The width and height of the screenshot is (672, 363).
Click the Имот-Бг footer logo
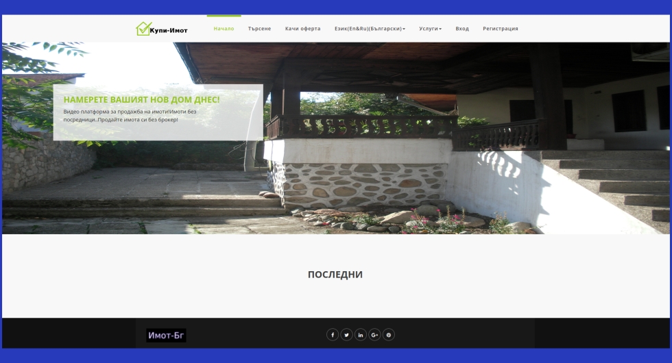click(166, 336)
